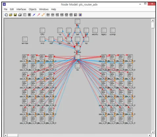Save the node model via floppy icon
The height and width of the screenshot is (137, 157).
pos(15,15)
